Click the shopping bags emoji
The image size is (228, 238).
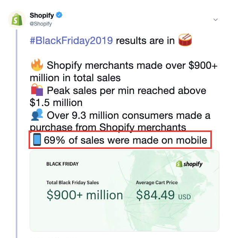[37, 90]
